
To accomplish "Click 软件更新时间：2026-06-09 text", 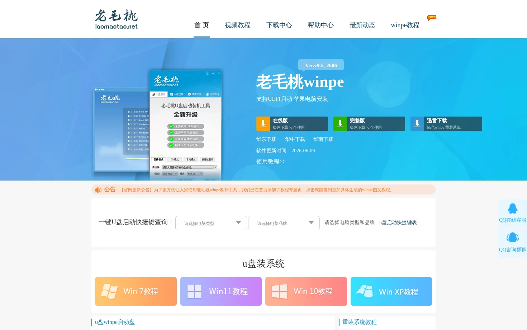I will point(285,151).
